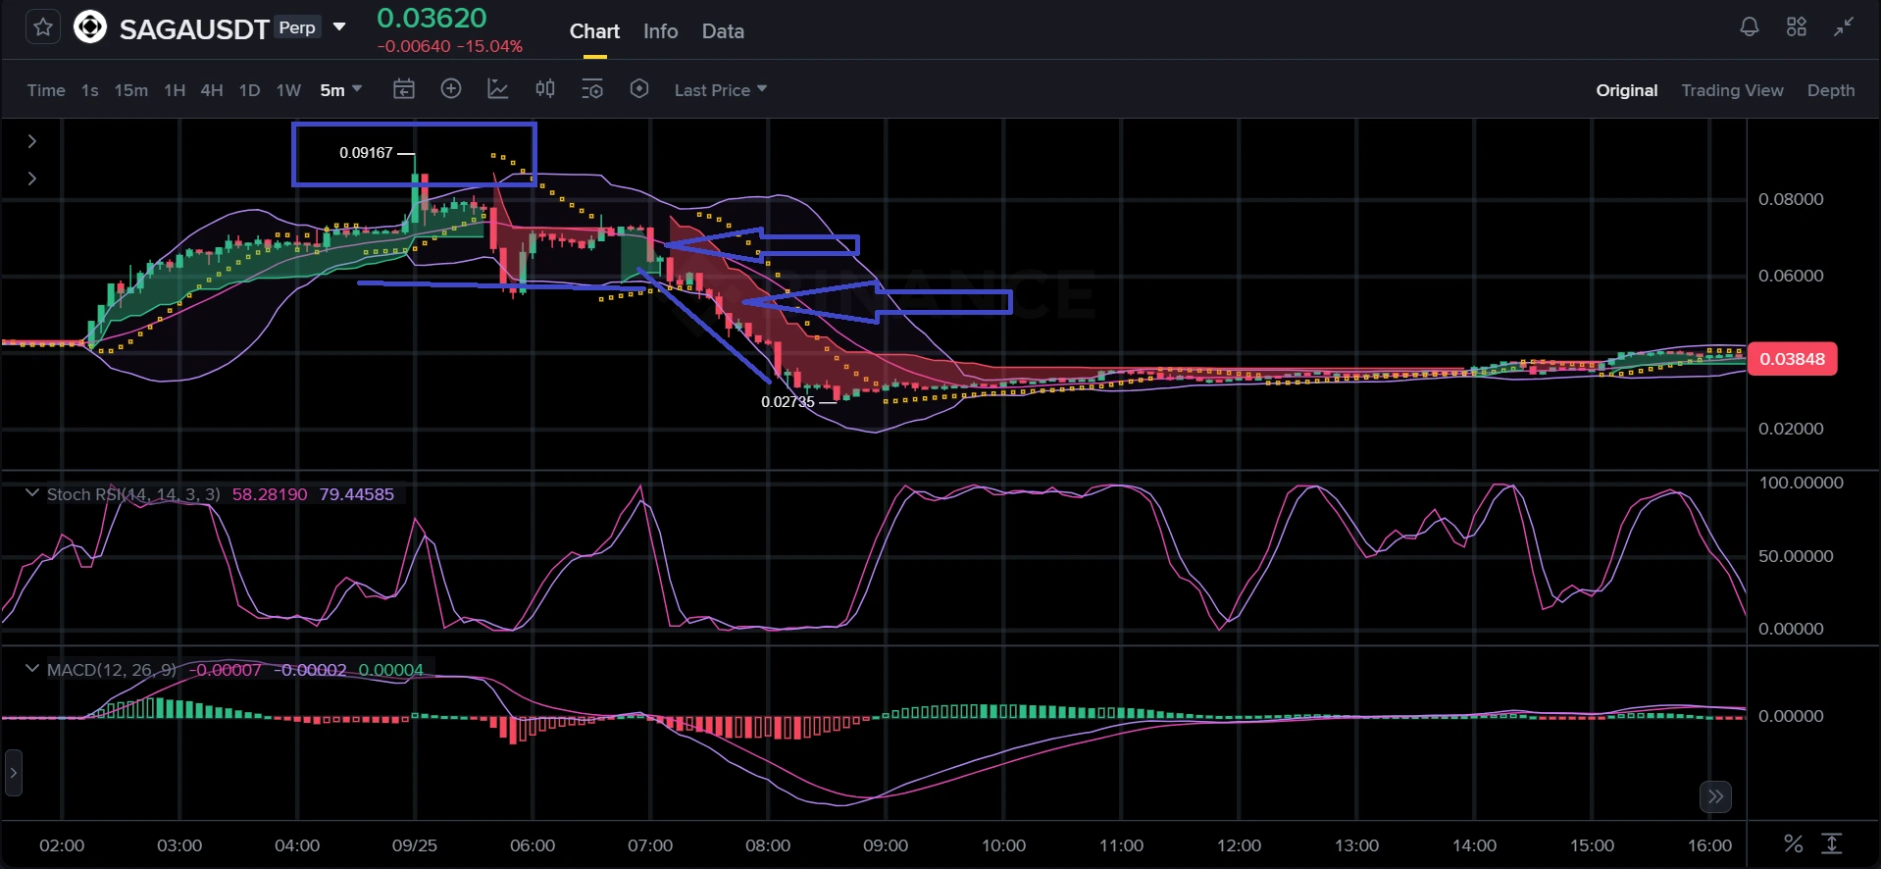Image resolution: width=1881 pixels, height=869 pixels.
Task: Open the technical indicators line-chart icon
Action: (x=498, y=89)
